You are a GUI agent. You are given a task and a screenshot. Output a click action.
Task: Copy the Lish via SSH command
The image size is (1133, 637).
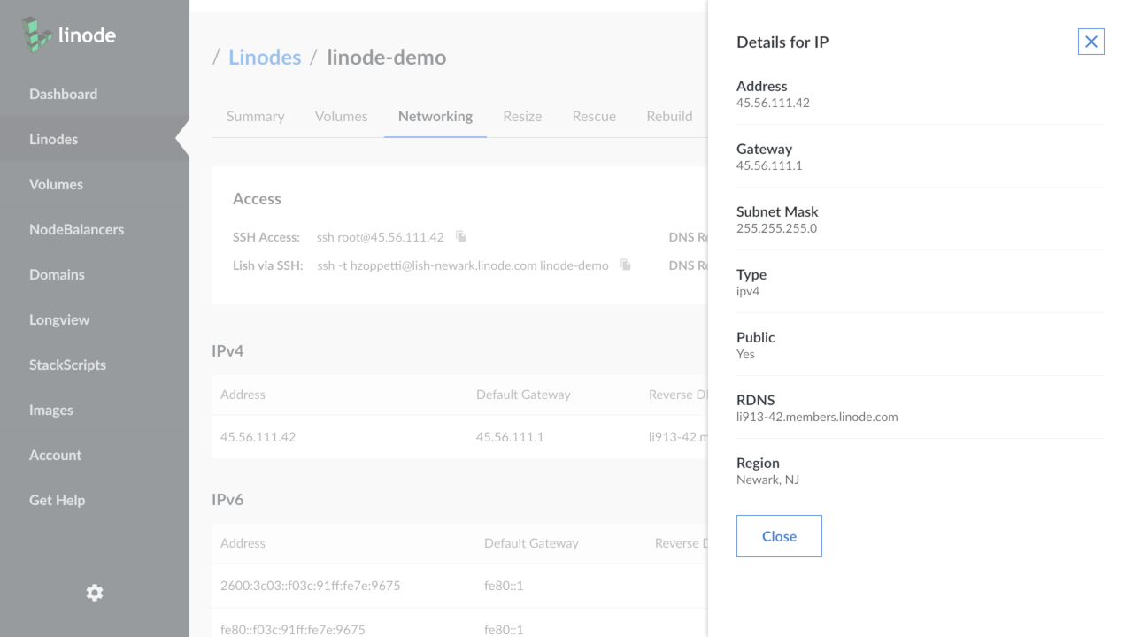coord(626,265)
